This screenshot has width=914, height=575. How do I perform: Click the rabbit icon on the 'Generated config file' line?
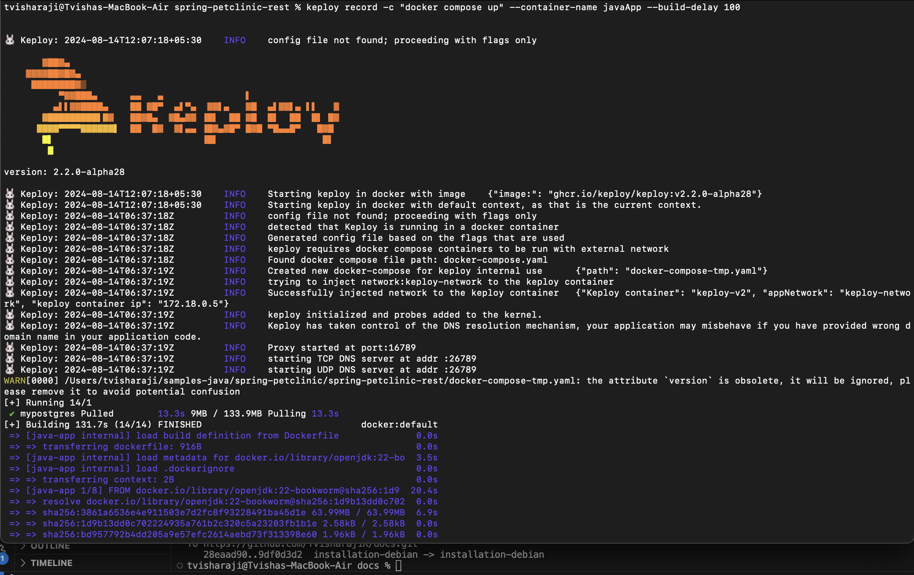(10, 237)
